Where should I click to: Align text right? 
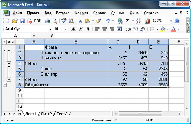[x=112, y=29]
